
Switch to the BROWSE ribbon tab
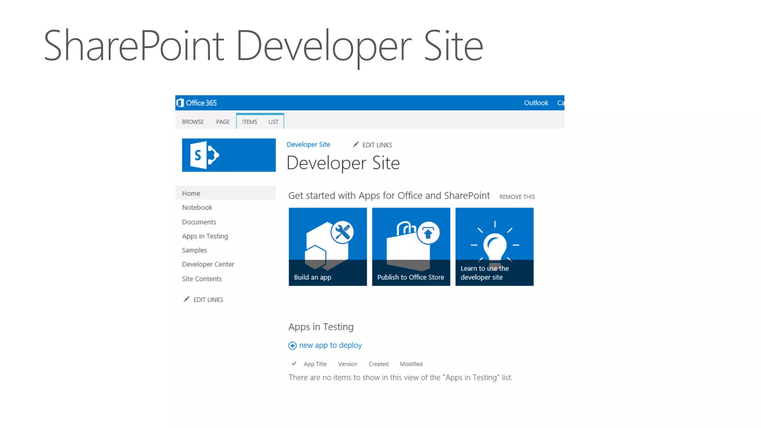coord(193,122)
